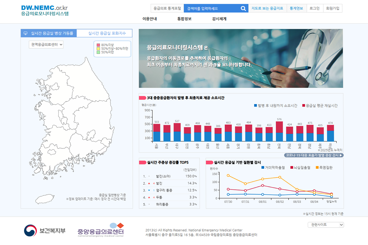Image resolution: width=368 pixels, height=245 pixels.
Task: Open the 관련사이트 dropdown in footer
Action: [326, 225]
